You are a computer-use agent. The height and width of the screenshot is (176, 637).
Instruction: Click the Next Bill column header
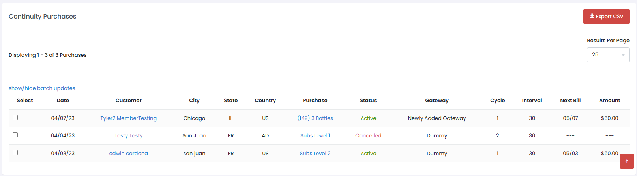[x=570, y=101]
